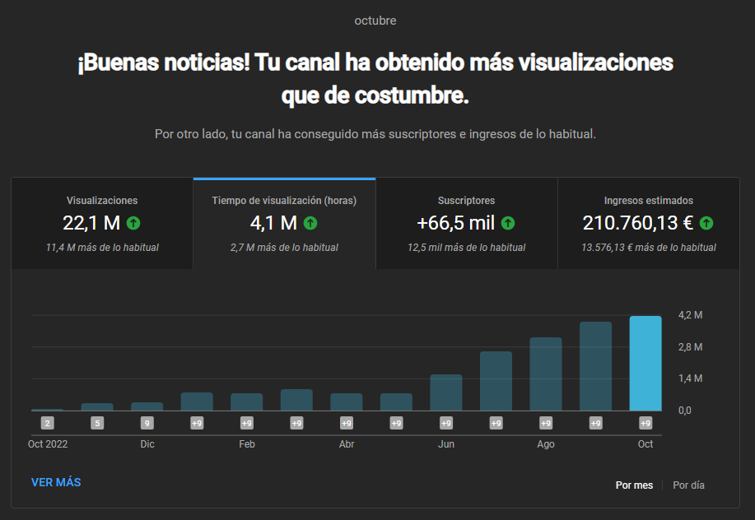Screen dimensions: 755x520
Task: Click green up arrow beside 210.760,13 €
Action: pos(706,223)
